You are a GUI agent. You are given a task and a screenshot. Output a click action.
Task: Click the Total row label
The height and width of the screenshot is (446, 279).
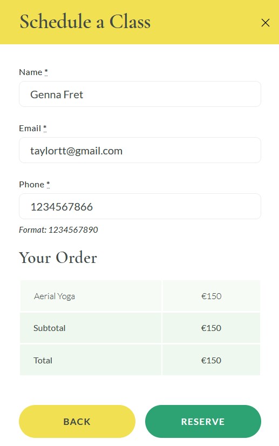[43, 360]
